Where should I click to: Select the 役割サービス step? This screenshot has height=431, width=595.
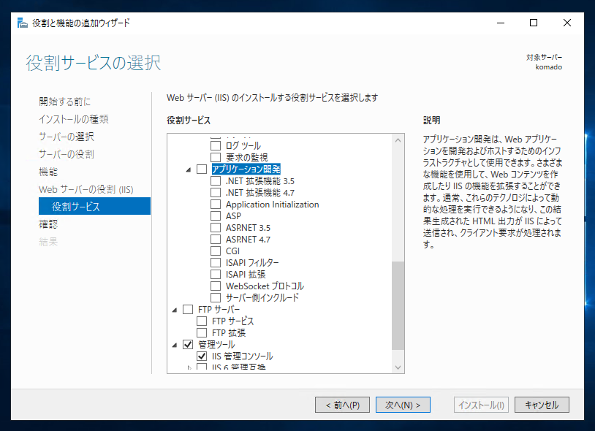point(94,206)
